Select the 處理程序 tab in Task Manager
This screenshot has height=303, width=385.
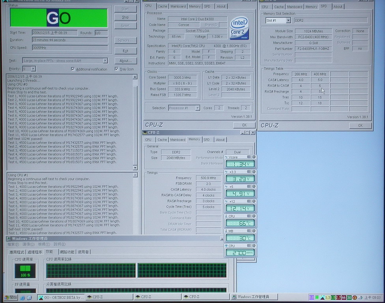pyautogui.click(x=35, y=252)
